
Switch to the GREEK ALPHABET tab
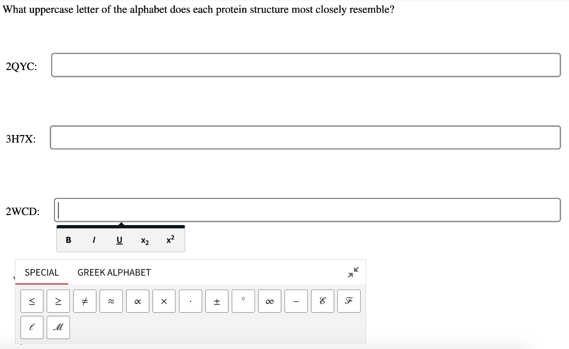[114, 272]
